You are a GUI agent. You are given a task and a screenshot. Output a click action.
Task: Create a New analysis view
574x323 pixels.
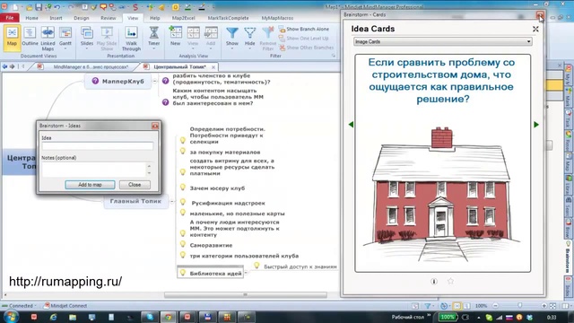[x=176, y=37]
